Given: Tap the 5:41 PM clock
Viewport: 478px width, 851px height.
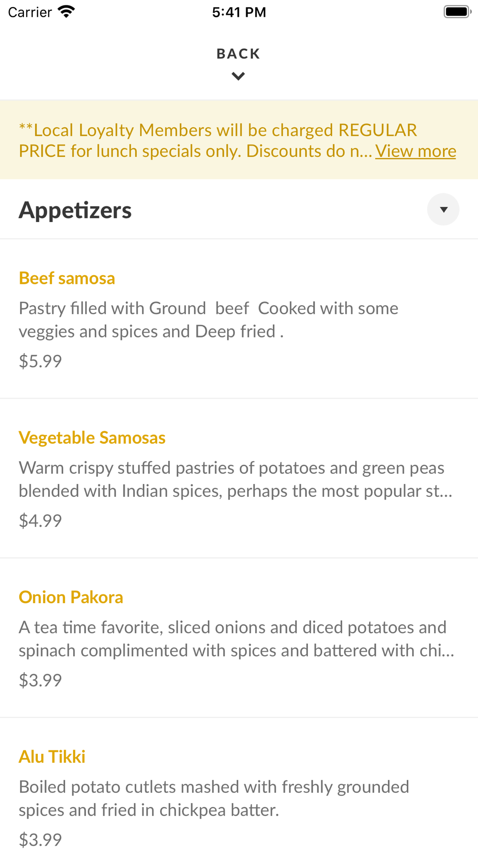Looking at the screenshot, I should (x=239, y=12).
